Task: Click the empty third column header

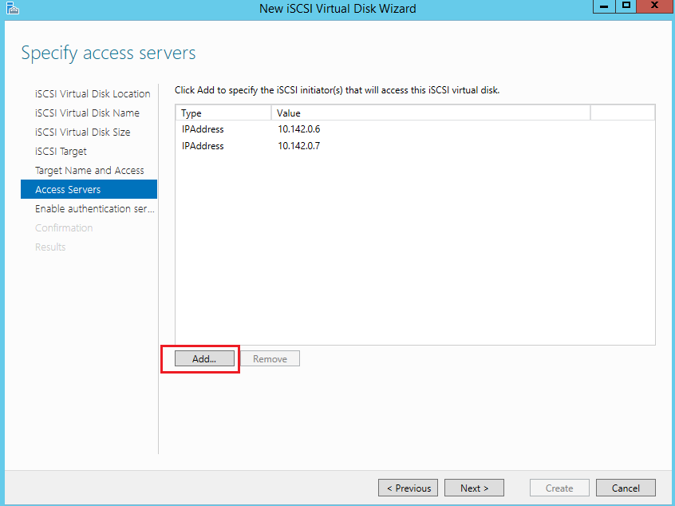Action: (622, 113)
